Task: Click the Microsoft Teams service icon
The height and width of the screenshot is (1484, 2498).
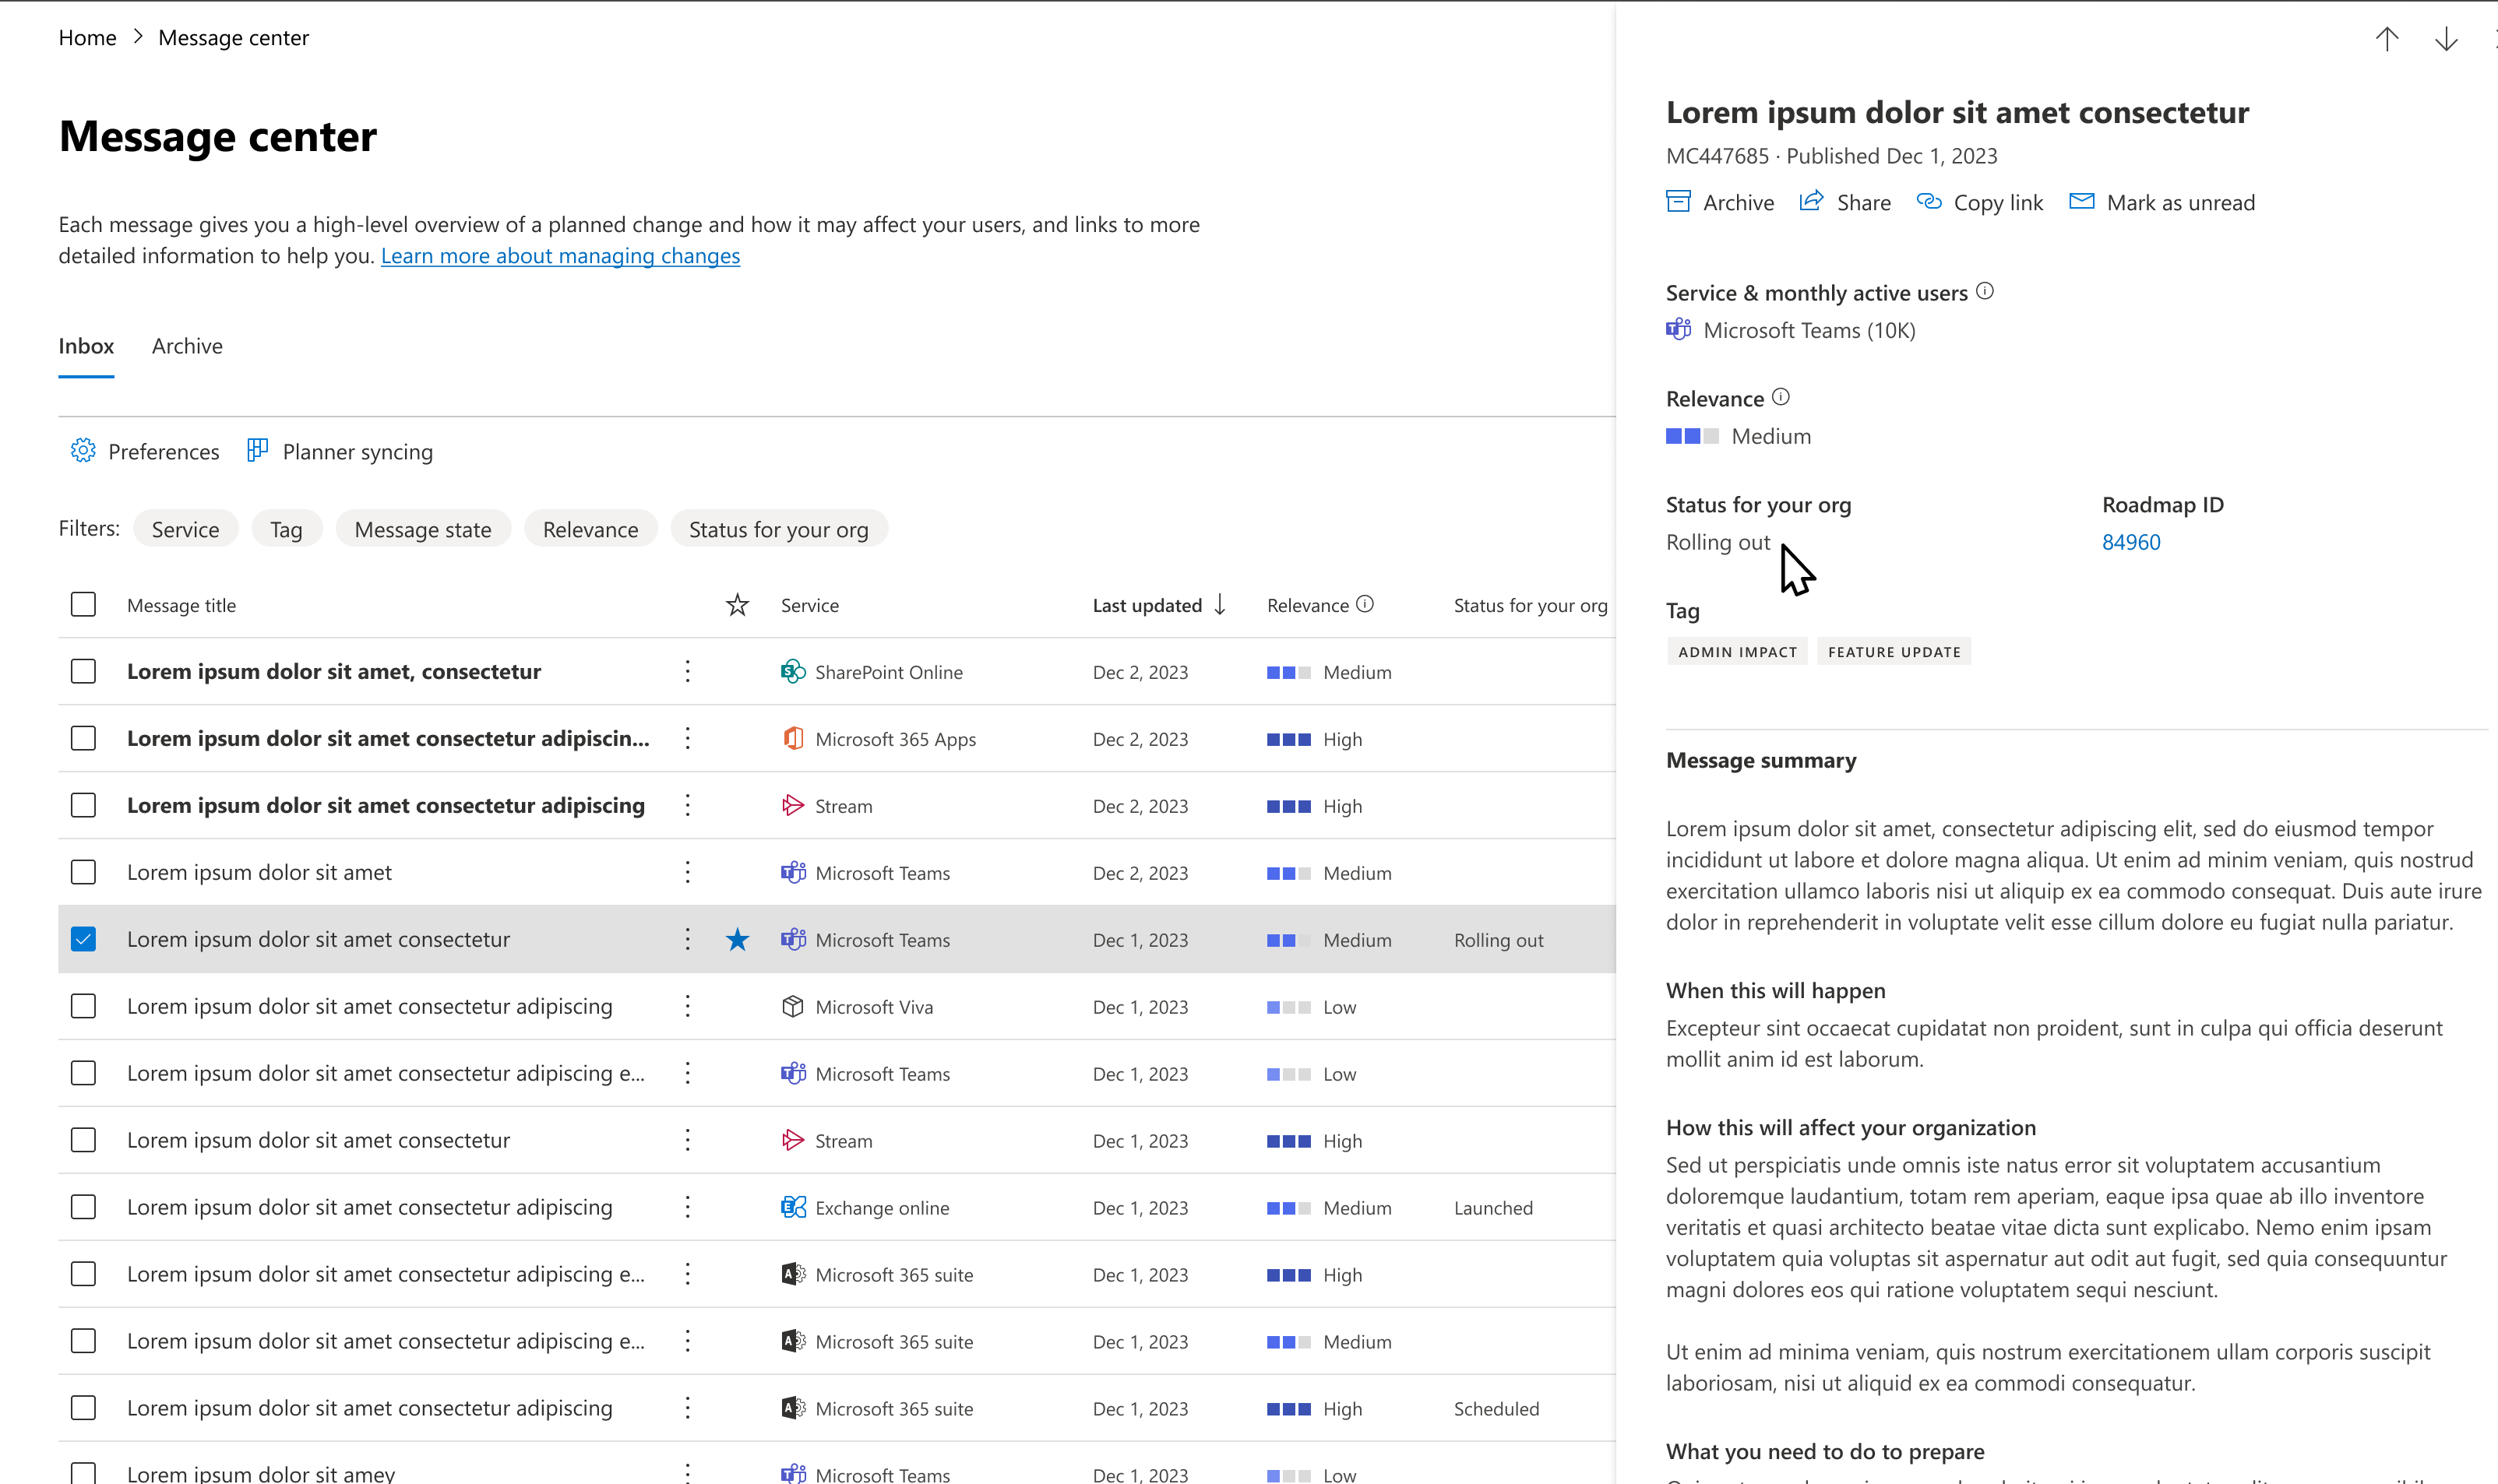Action: [x=1679, y=330]
